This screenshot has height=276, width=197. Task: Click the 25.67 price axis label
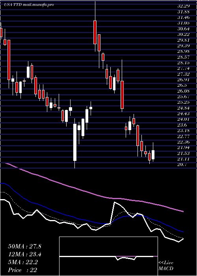point(183,97)
